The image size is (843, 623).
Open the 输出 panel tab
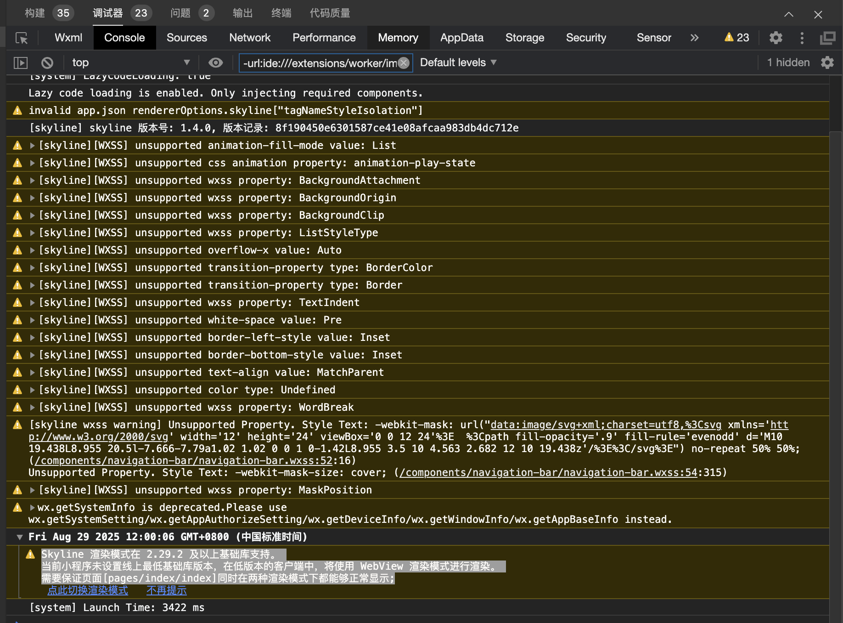(243, 13)
